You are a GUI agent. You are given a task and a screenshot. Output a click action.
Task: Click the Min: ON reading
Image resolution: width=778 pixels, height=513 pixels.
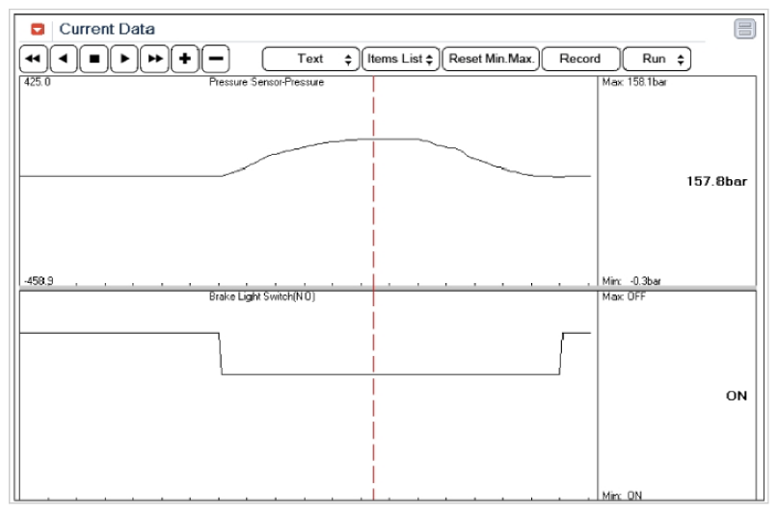click(622, 495)
